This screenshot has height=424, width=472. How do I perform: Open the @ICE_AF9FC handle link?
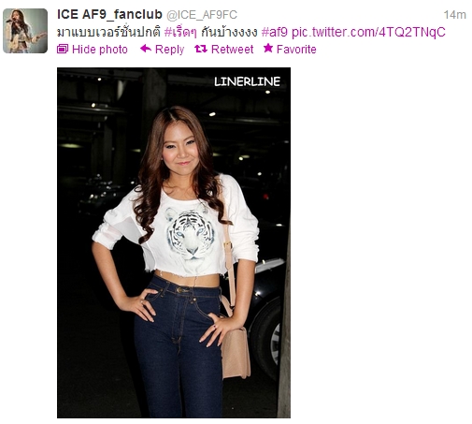click(x=202, y=15)
